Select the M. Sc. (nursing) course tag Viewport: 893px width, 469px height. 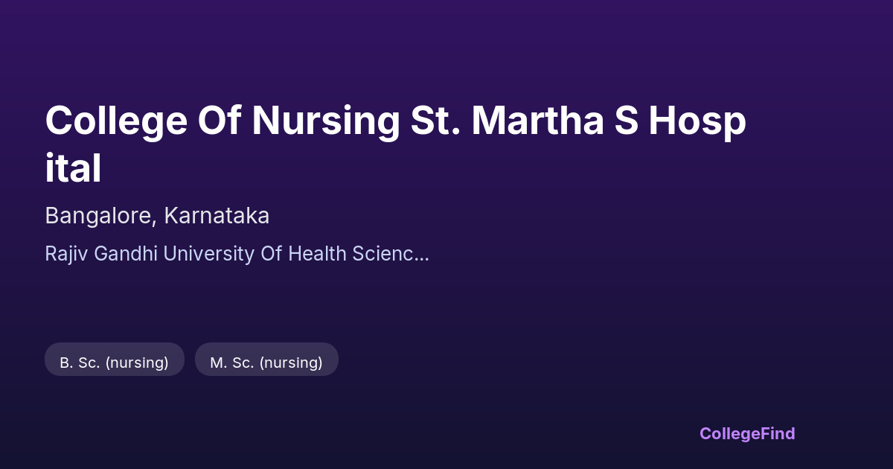[266, 363]
